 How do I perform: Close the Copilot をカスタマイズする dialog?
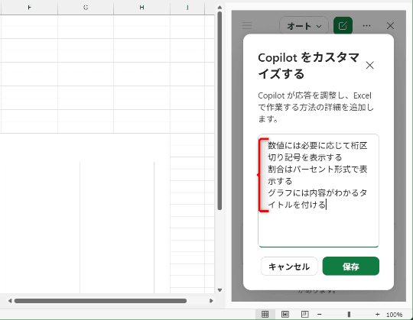[370, 65]
